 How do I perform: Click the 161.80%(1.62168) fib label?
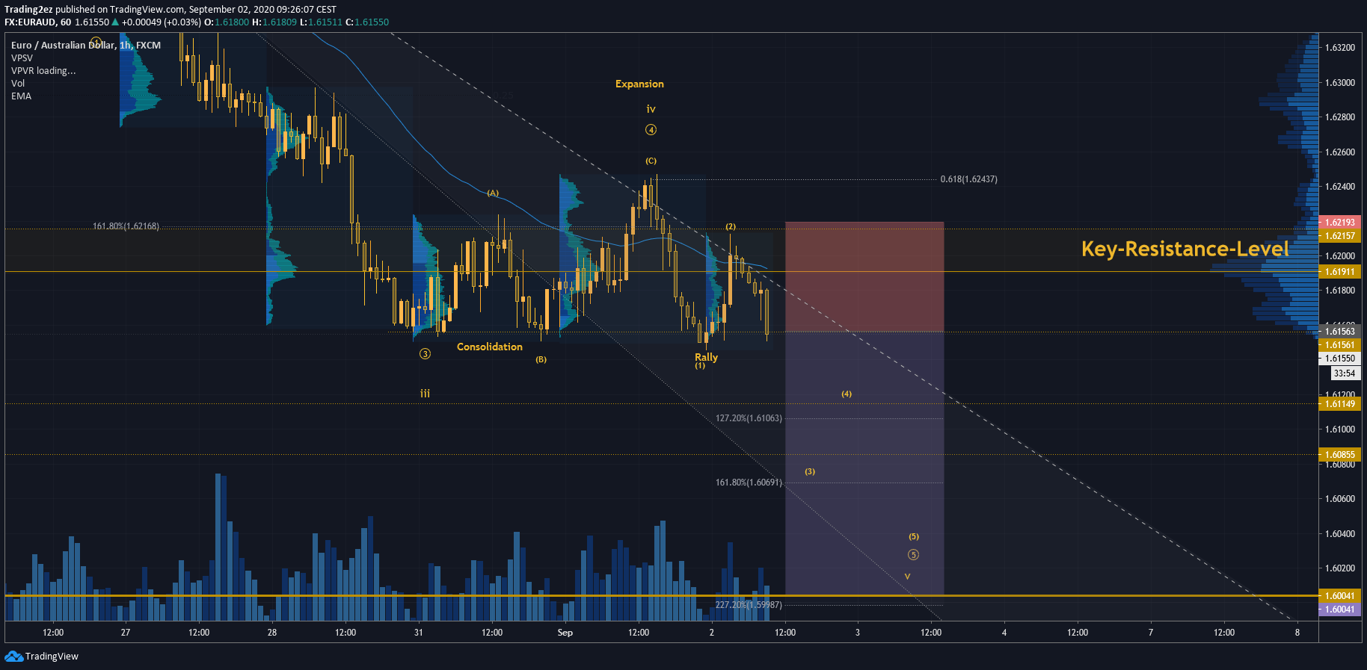[x=126, y=226]
